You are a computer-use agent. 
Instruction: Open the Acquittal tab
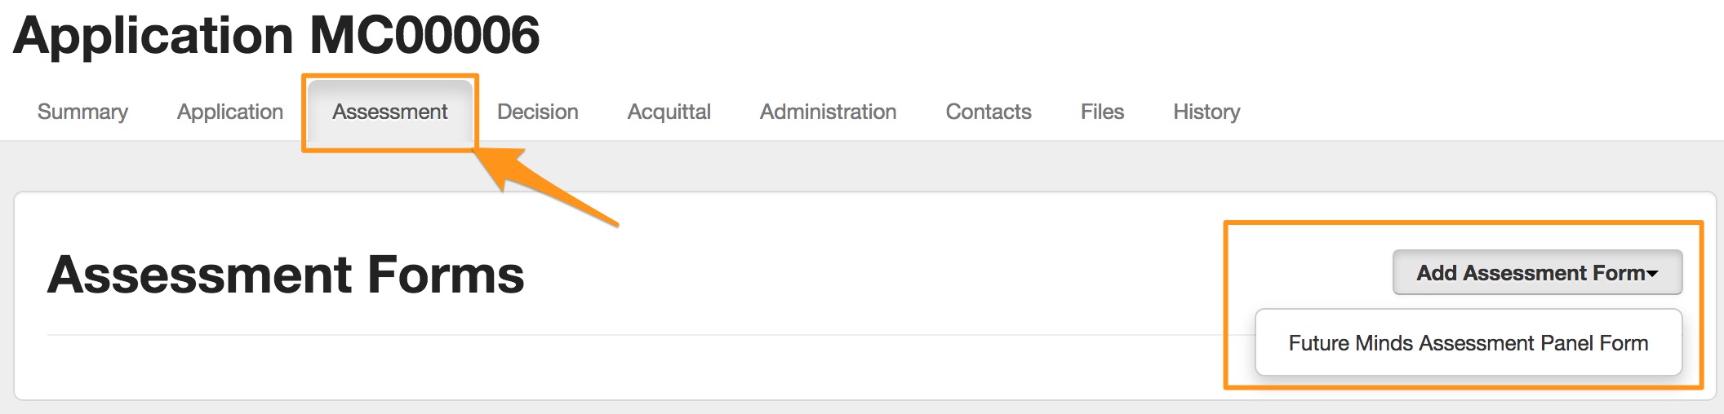tap(669, 112)
